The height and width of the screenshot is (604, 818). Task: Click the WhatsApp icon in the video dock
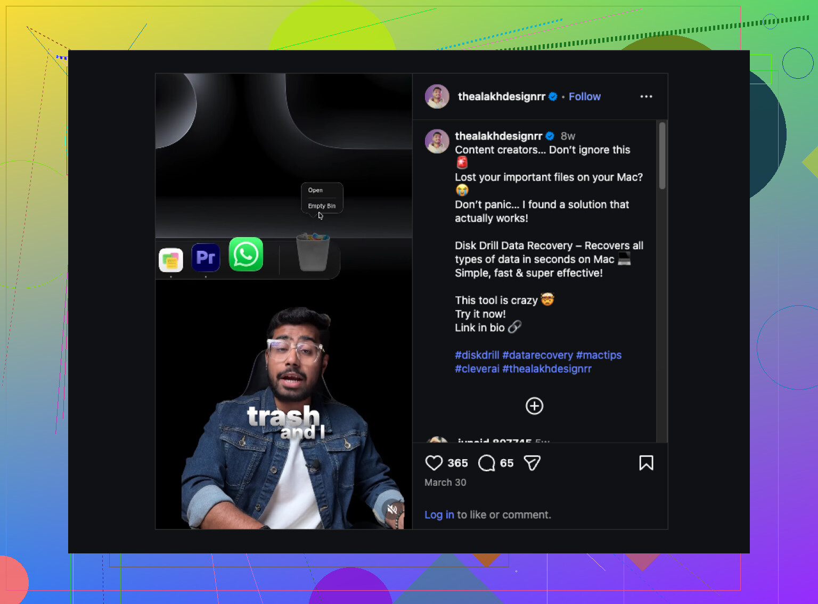point(246,254)
